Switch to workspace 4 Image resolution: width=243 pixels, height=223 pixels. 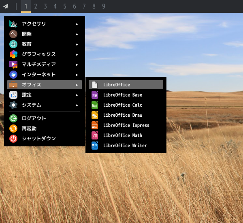(x=55, y=6)
